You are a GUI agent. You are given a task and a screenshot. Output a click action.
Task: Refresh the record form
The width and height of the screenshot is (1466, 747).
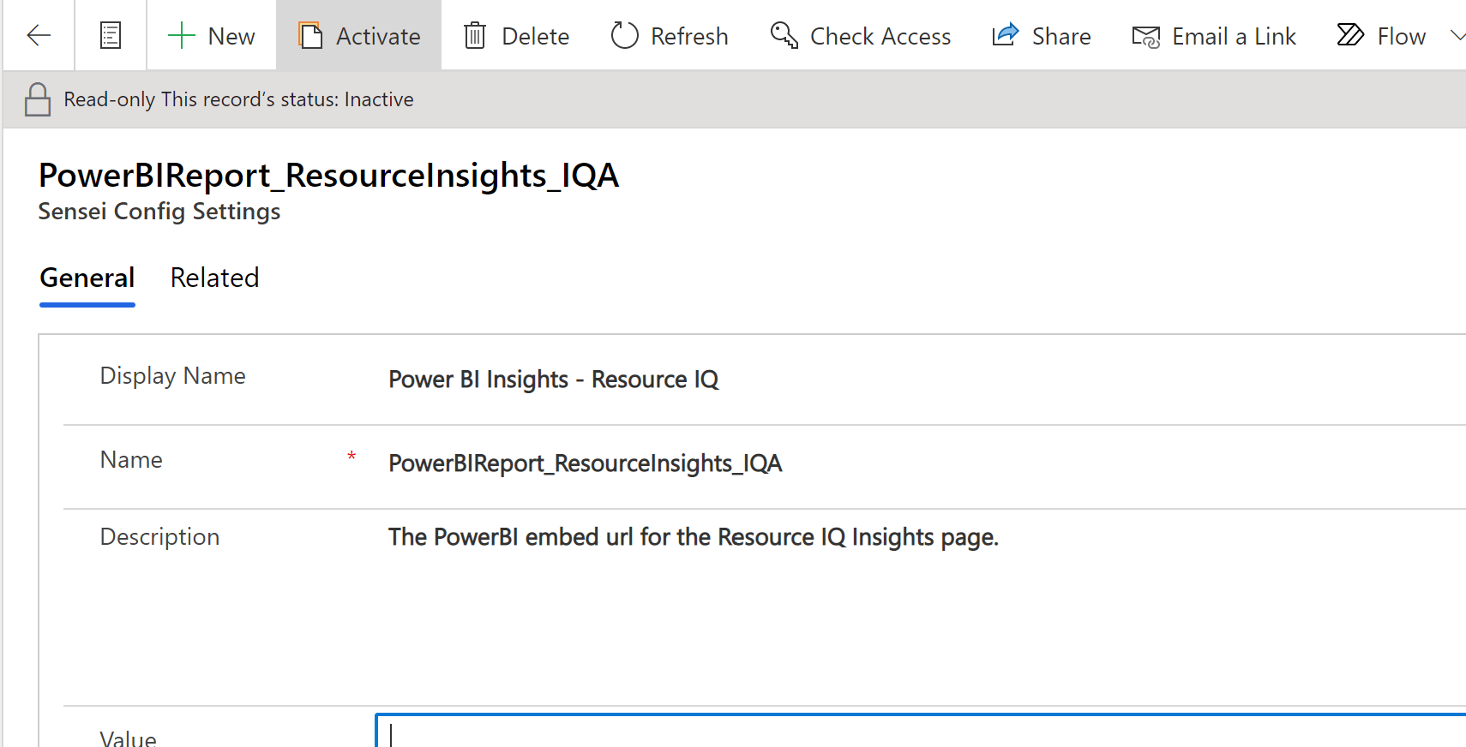pyautogui.click(x=670, y=36)
